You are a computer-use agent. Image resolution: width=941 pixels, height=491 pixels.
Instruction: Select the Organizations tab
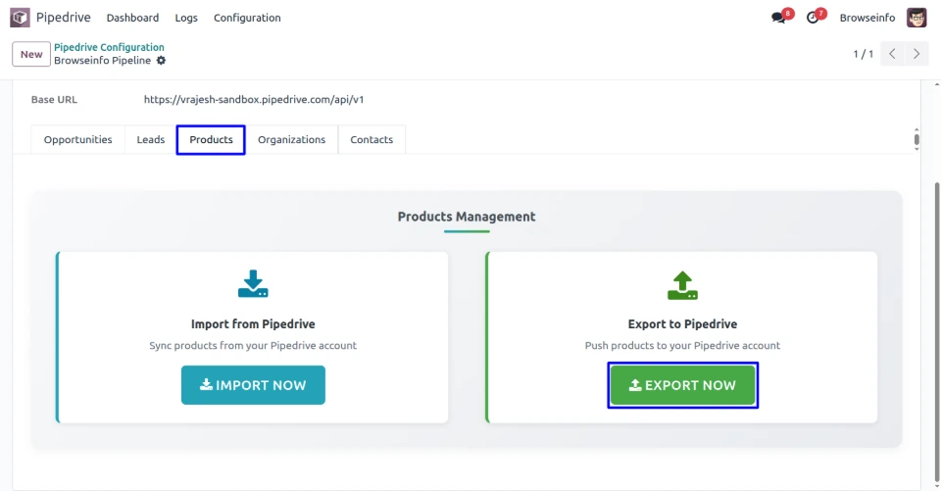coord(291,140)
